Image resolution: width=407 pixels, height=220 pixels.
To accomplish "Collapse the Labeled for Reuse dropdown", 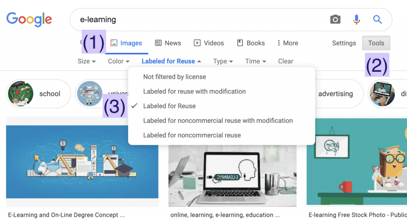I will (171, 61).
